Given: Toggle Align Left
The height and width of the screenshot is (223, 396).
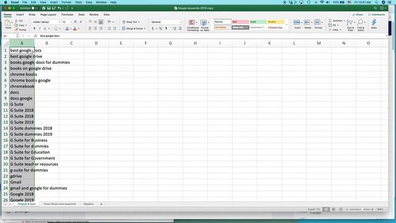Looking at the screenshot, I should (x=90, y=28).
